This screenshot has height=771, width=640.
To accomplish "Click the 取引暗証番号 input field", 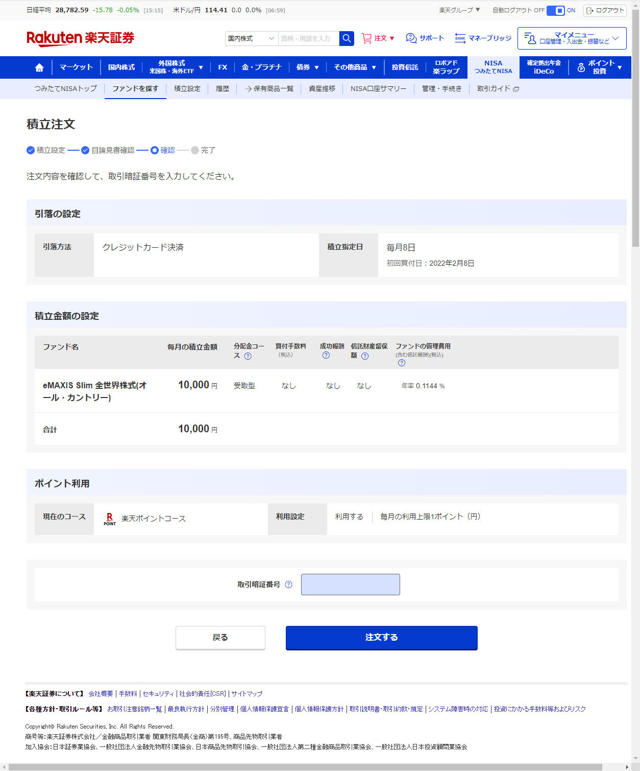I will [350, 585].
